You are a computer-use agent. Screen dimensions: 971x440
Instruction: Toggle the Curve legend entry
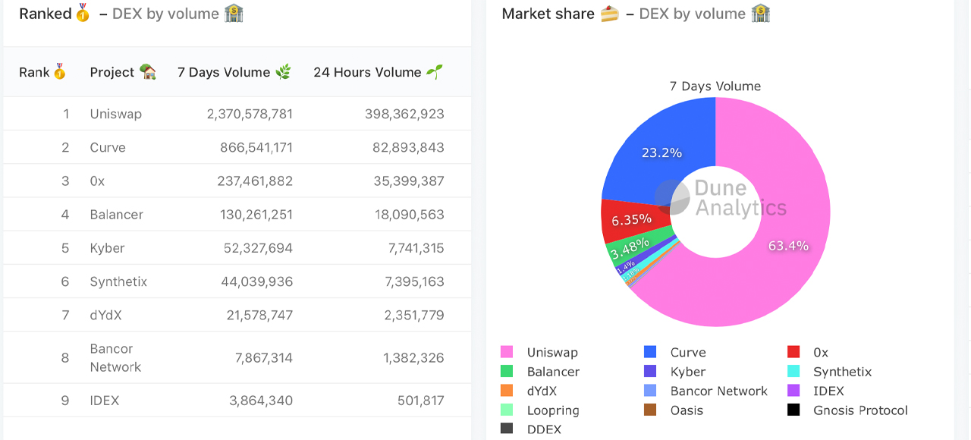point(689,352)
